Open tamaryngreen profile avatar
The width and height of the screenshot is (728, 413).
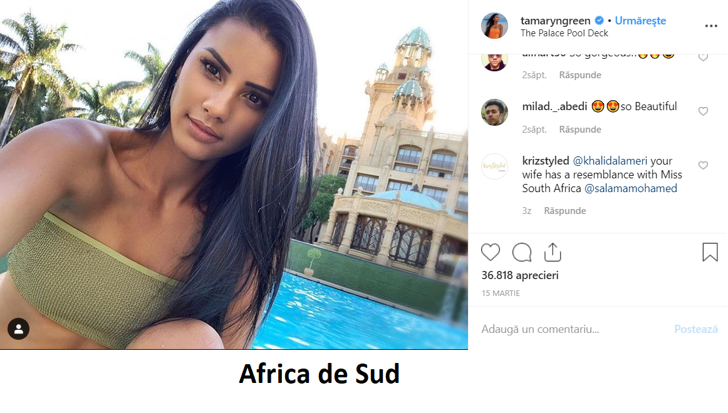[494, 26]
